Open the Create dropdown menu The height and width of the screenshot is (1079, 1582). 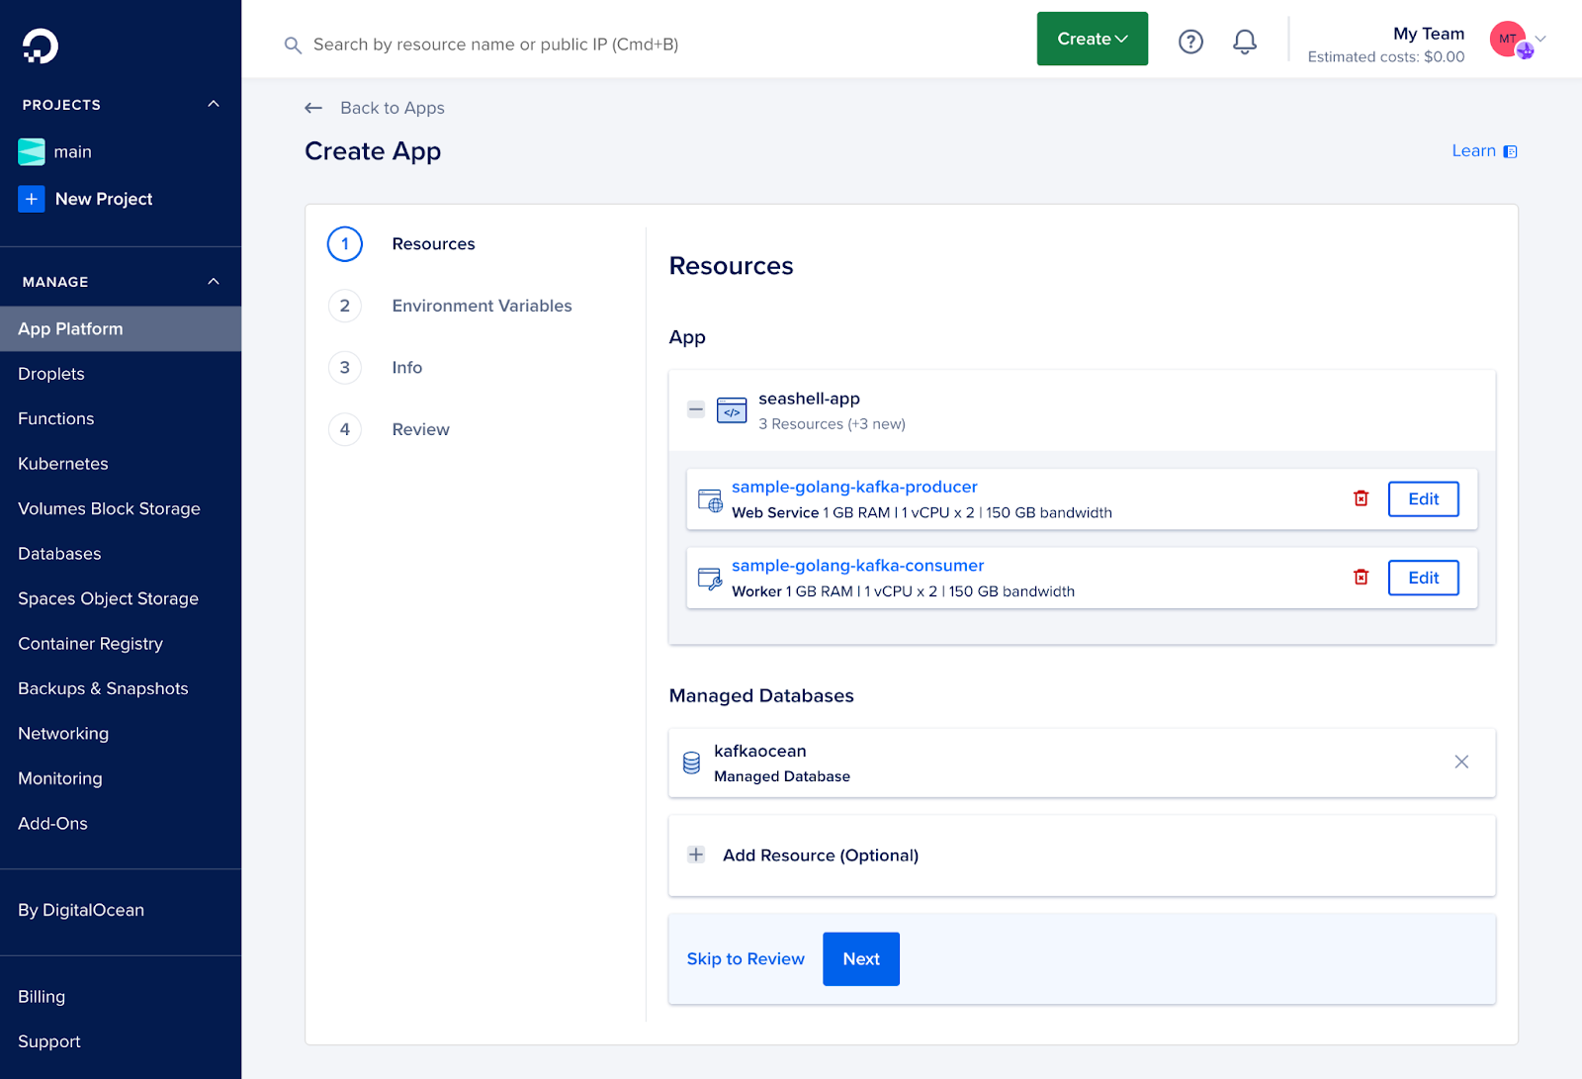click(1092, 39)
